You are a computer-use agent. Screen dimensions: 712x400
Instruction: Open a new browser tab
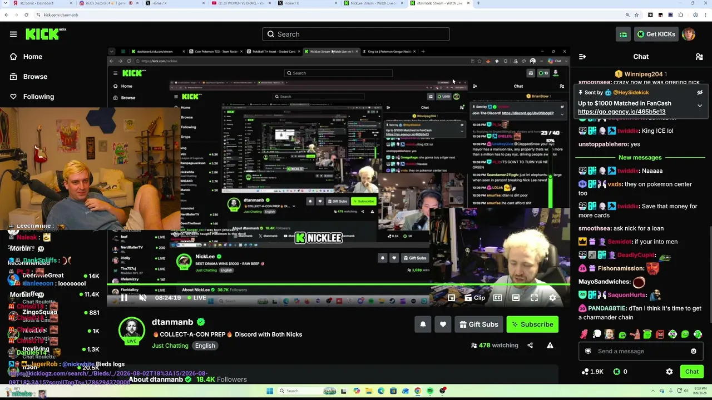tap(478, 3)
